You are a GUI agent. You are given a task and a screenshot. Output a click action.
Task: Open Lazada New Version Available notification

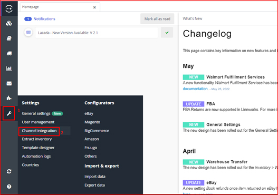[97, 33]
